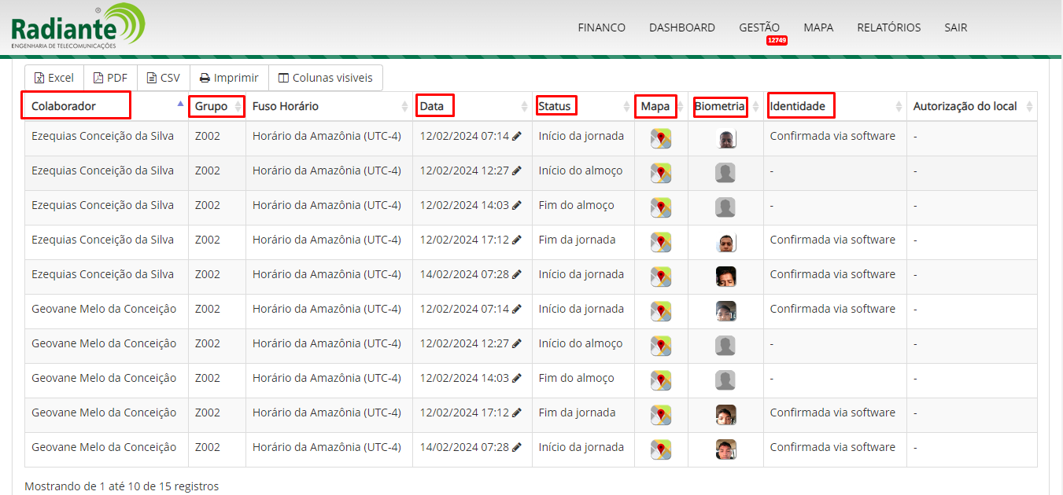Edit date for Ezequias 14/02/2024 07:28 entry
The width and height of the screenshot is (1063, 495).
pyautogui.click(x=517, y=274)
